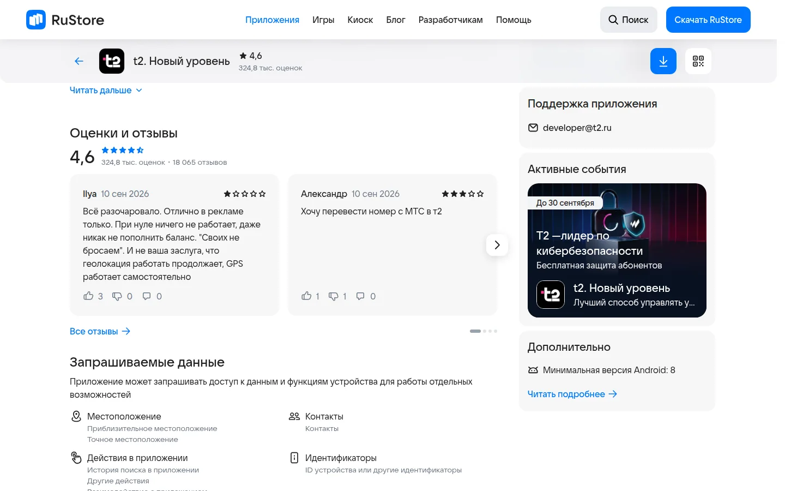Select the 18 065 отзывов count
Screen dimensions: 785x491
[200, 162]
